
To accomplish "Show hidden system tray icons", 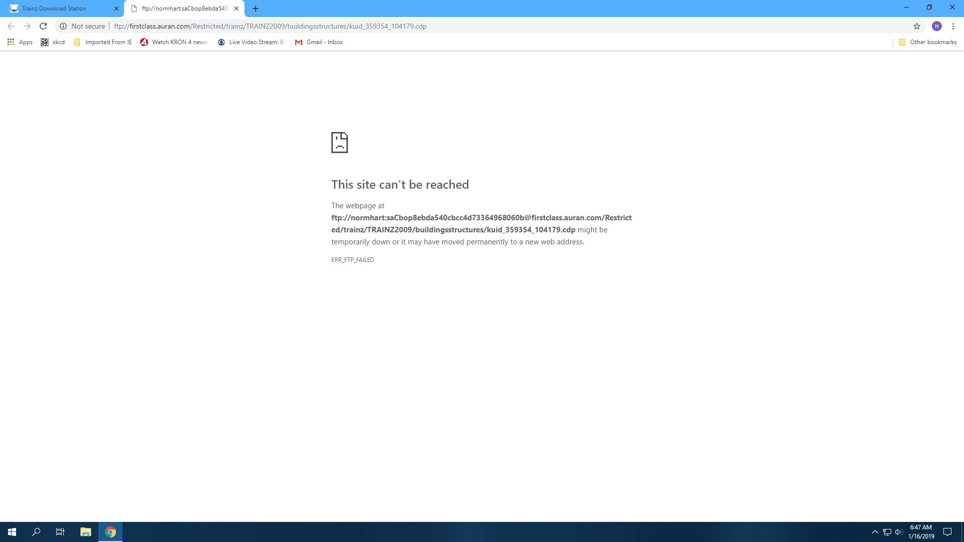I will [x=875, y=532].
